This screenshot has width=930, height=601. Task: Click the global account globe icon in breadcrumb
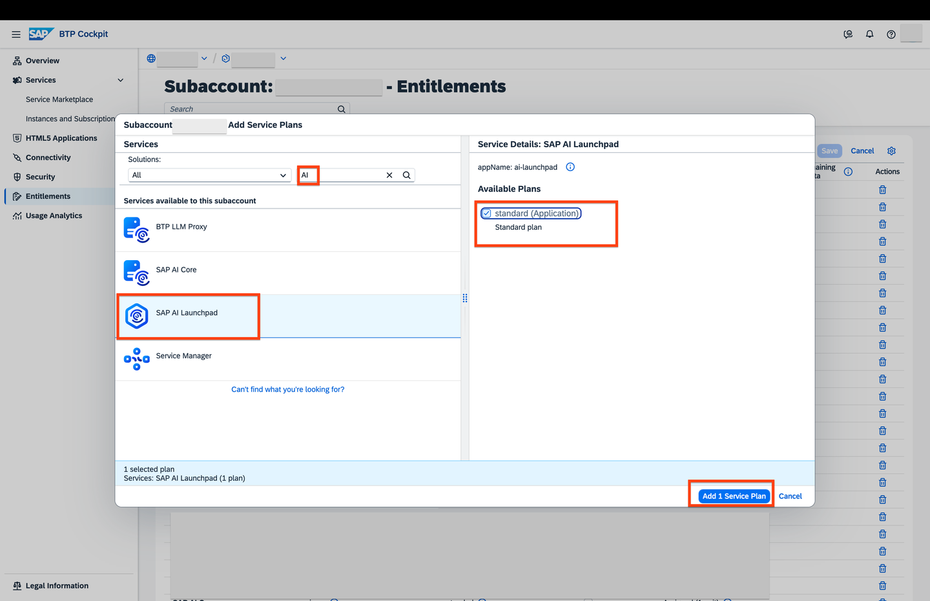tap(151, 58)
